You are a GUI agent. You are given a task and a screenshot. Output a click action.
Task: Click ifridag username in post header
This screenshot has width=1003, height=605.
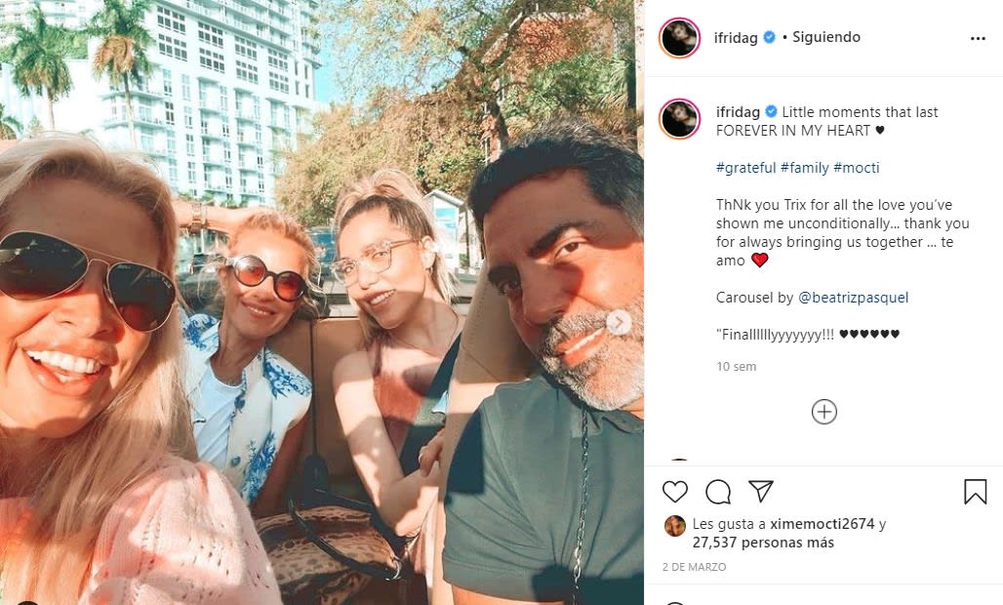pos(736,38)
